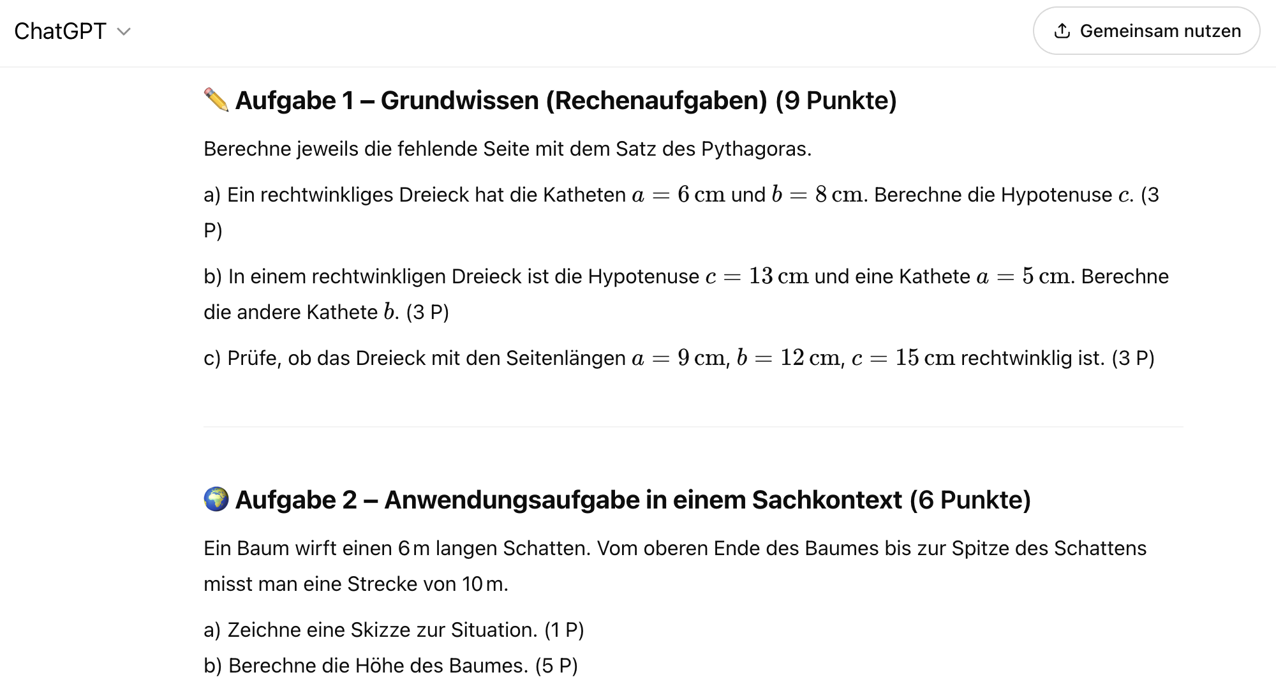Click the line Berechne die Höhe des Baumes
The height and width of the screenshot is (684, 1276).
click(390, 665)
